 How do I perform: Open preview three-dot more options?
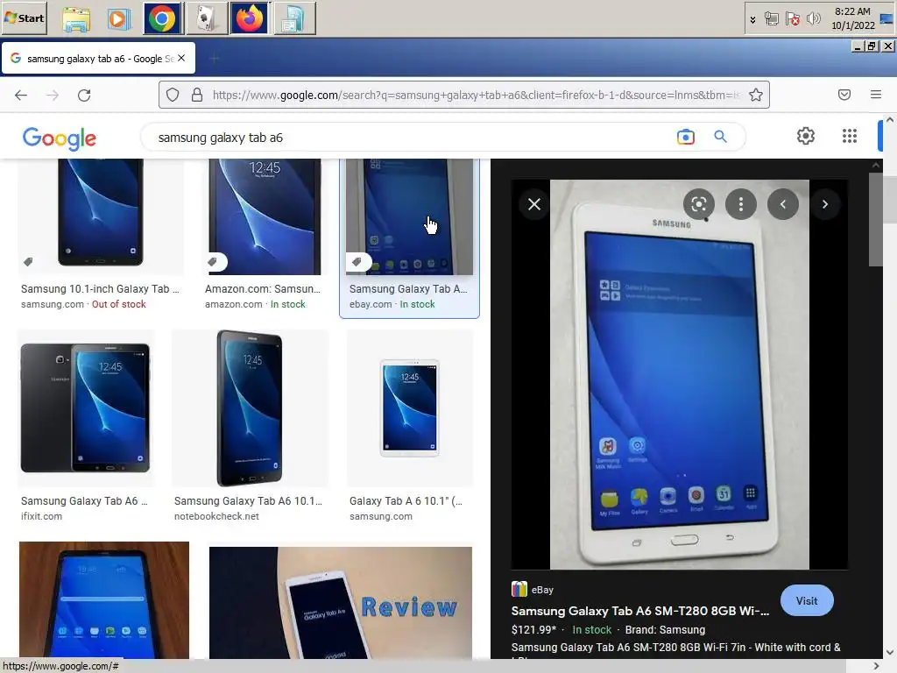point(741,204)
